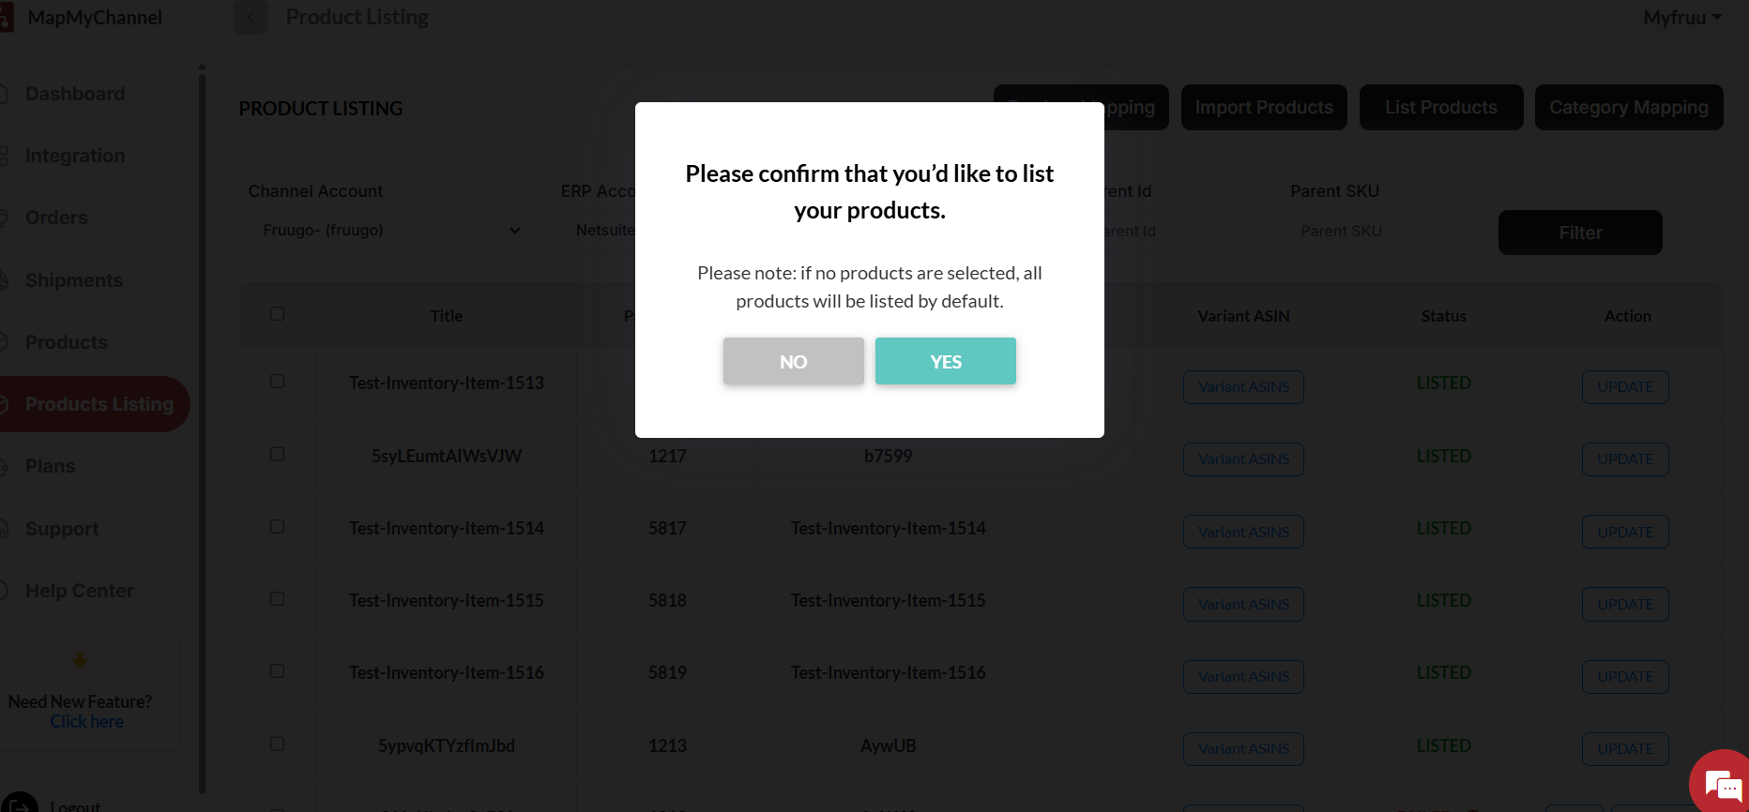Confirm listing with the YES button
Image resolution: width=1749 pixels, height=812 pixels.
[945, 362]
